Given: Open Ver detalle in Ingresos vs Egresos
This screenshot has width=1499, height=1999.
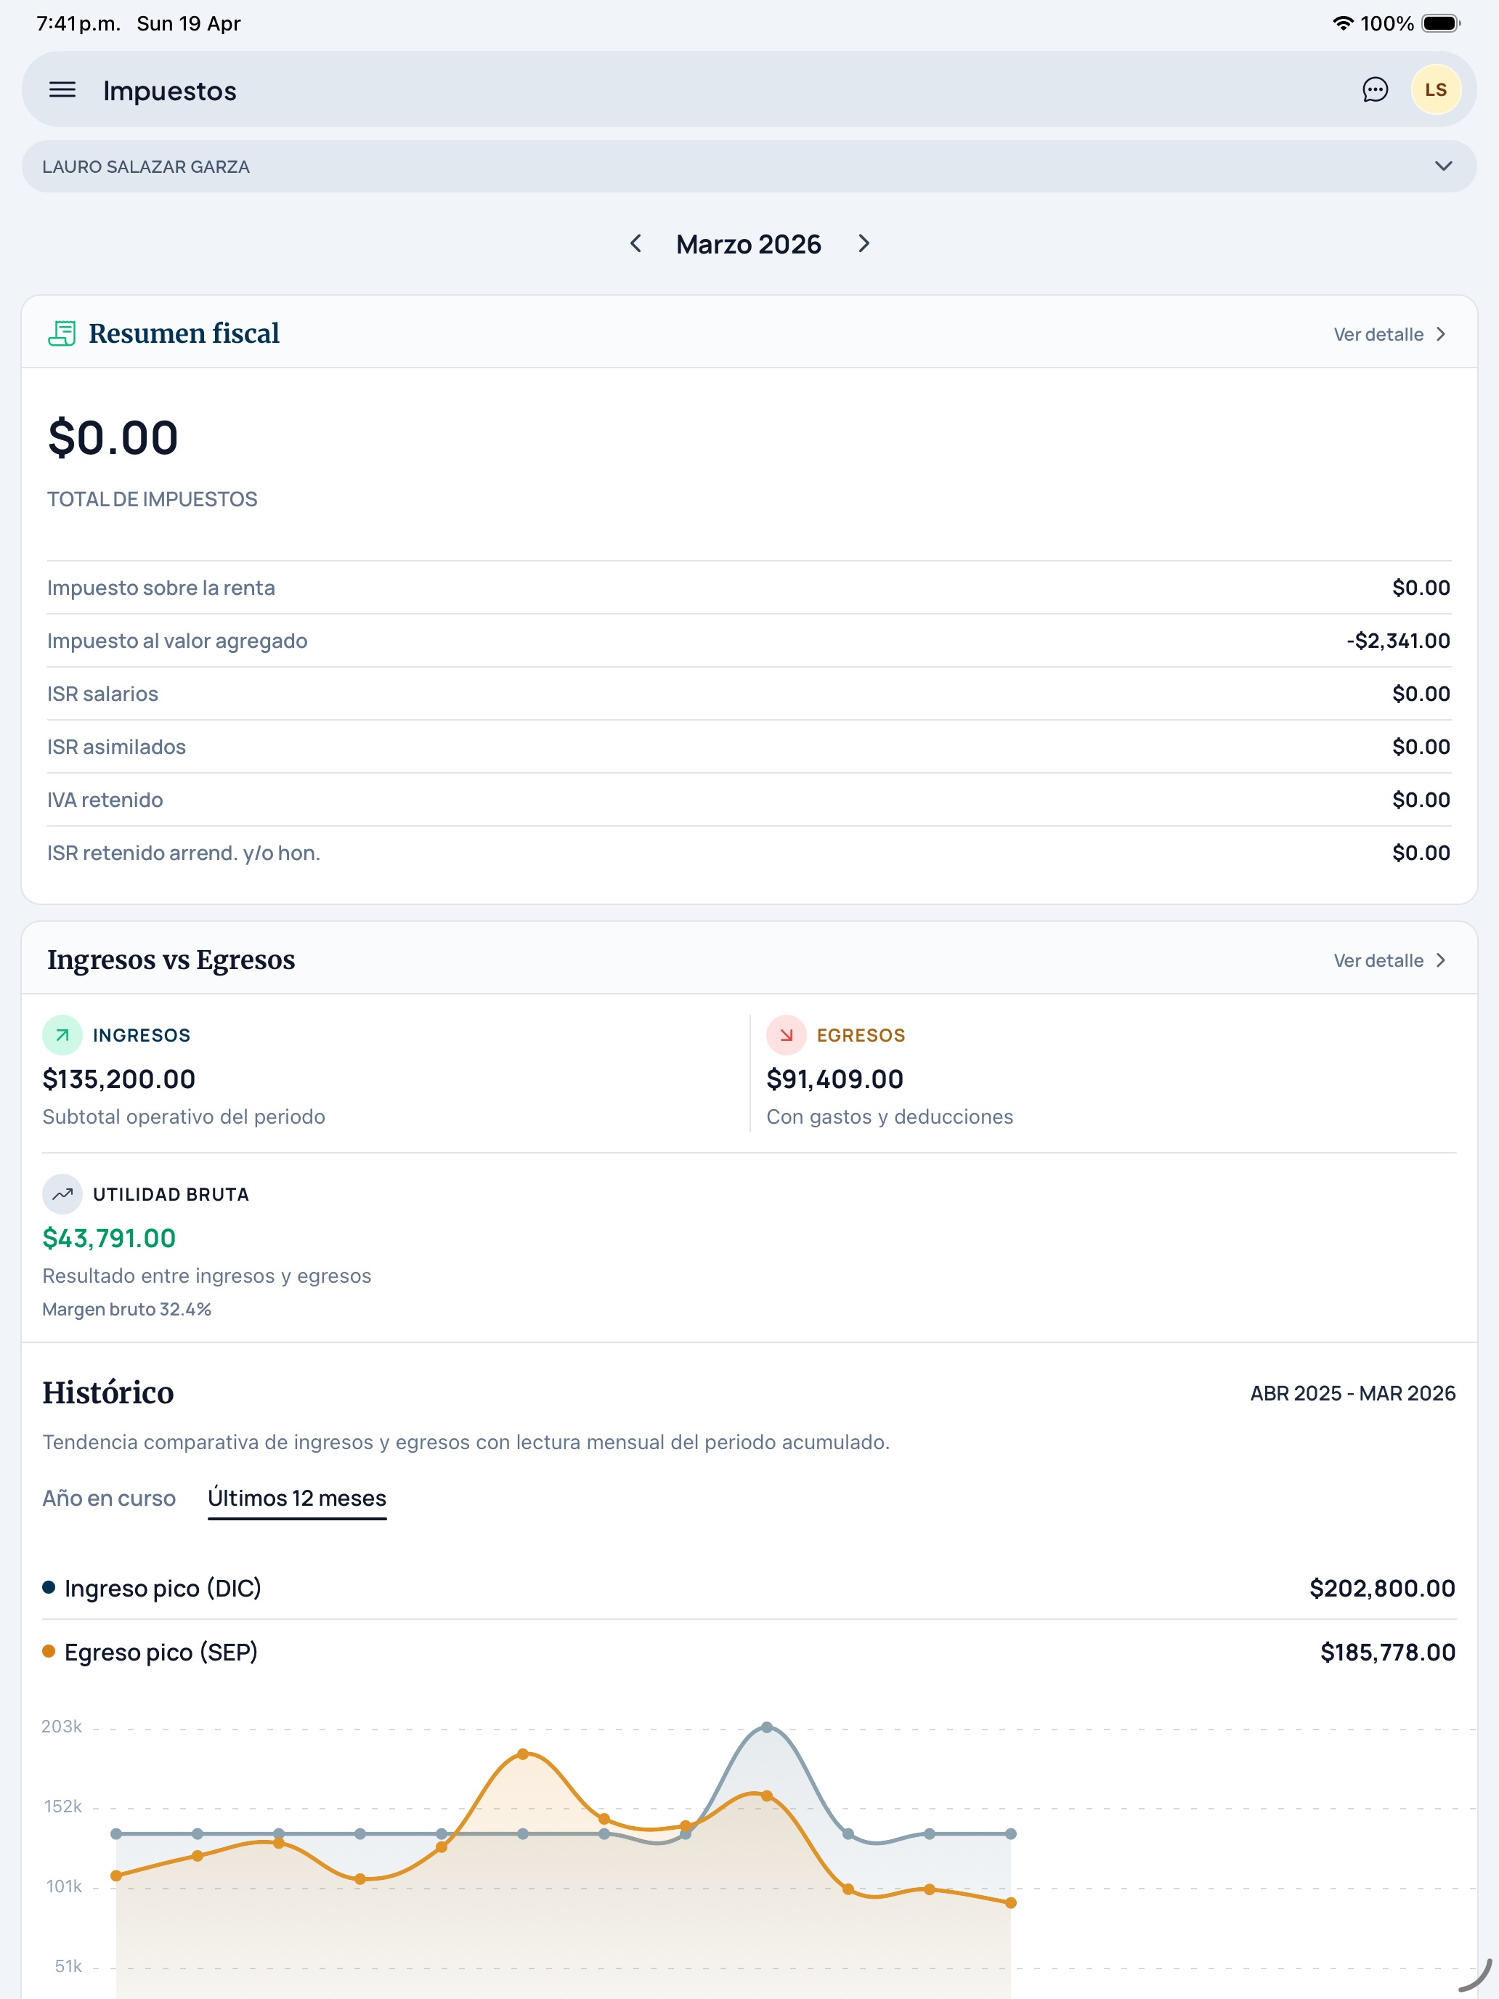Looking at the screenshot, I should point(1389,961).
